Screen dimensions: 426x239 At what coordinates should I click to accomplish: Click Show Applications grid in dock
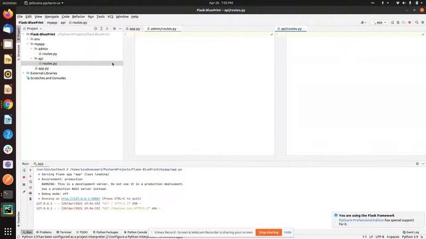click(x=8, y=232)
